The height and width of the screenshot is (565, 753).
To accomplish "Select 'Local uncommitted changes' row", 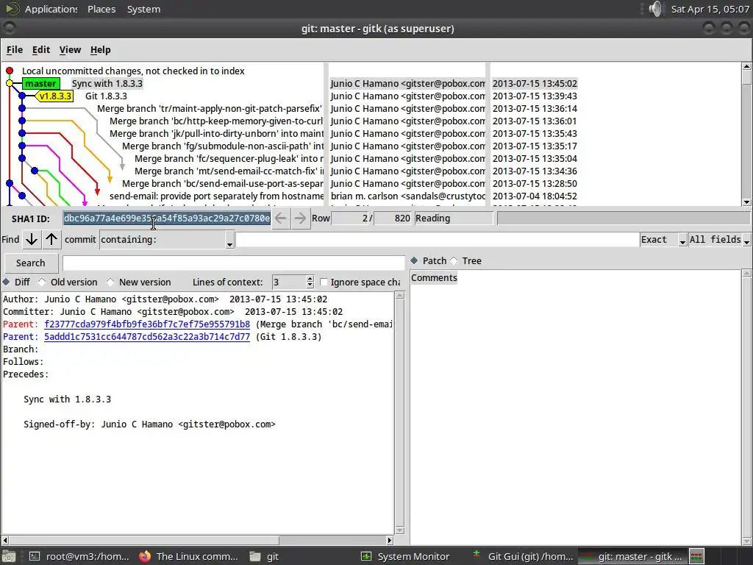I will point(134,71).
